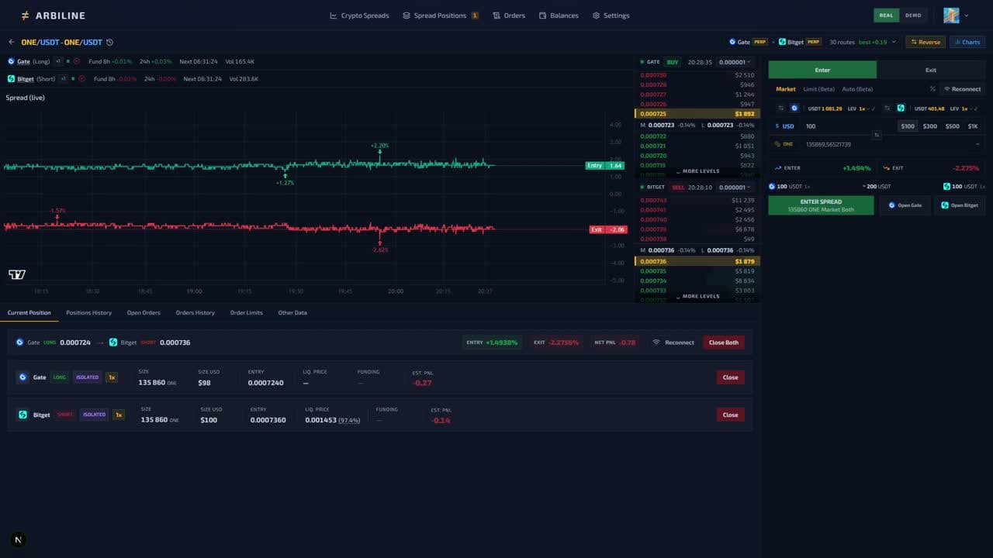993x558 pixels.
Task: Choose the $1K preset amount
Action: 973,126
